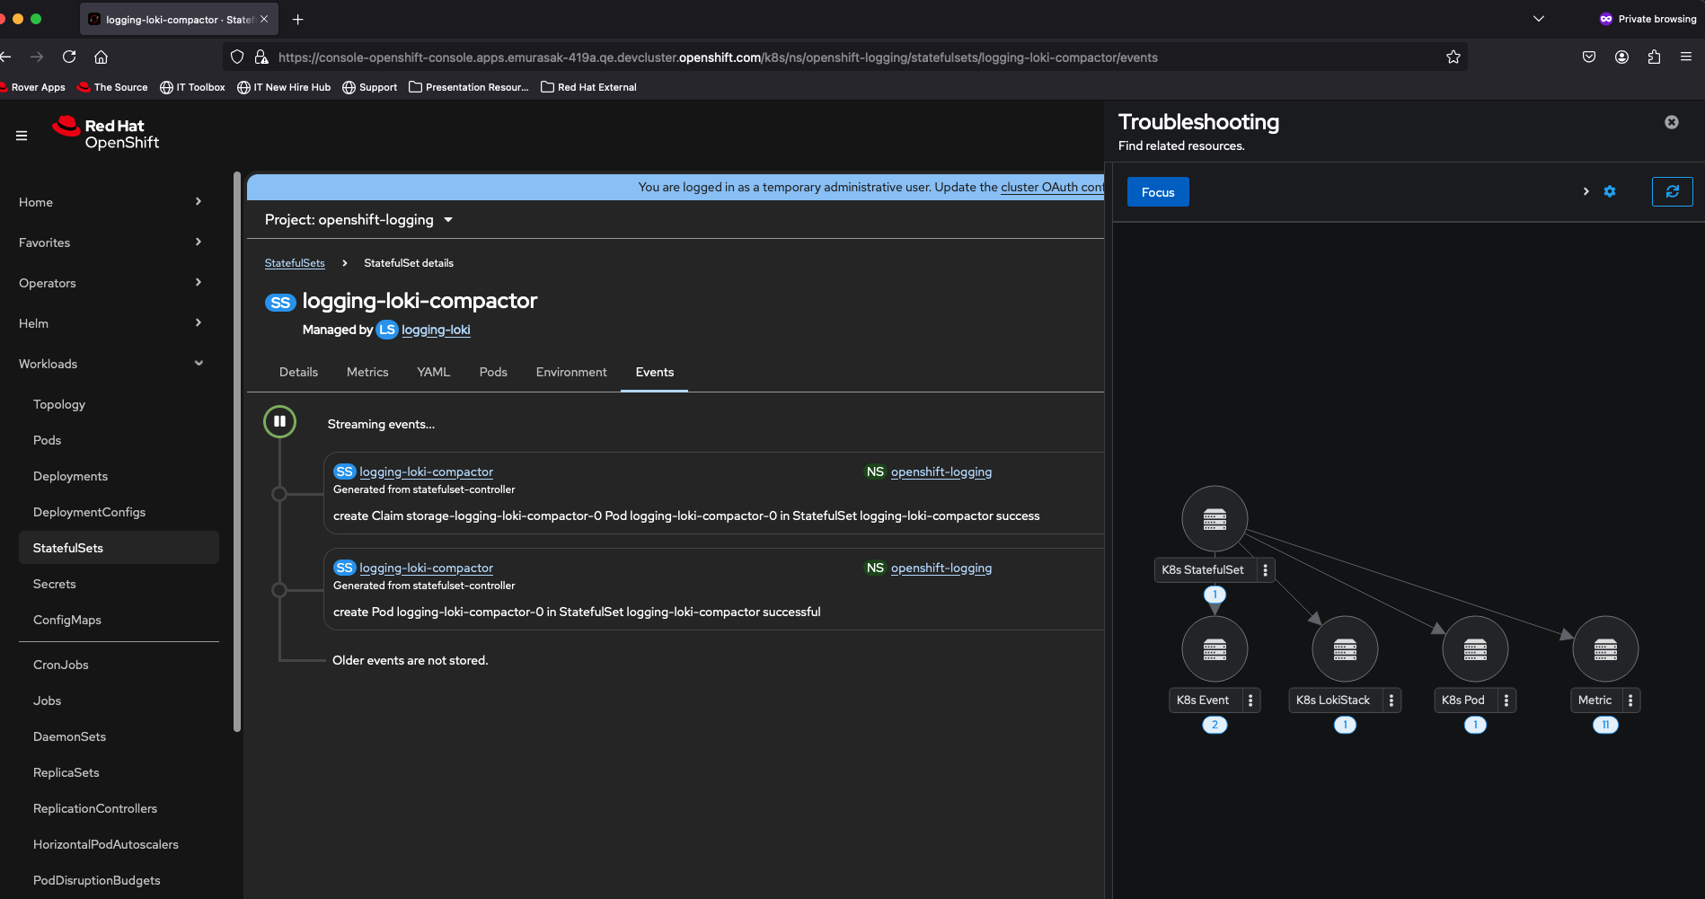This screenshot has width=1705, height=899.
Task: Open K8s Pod node kebab menu
Action: pyautogui.click(x=1506, y=701)
